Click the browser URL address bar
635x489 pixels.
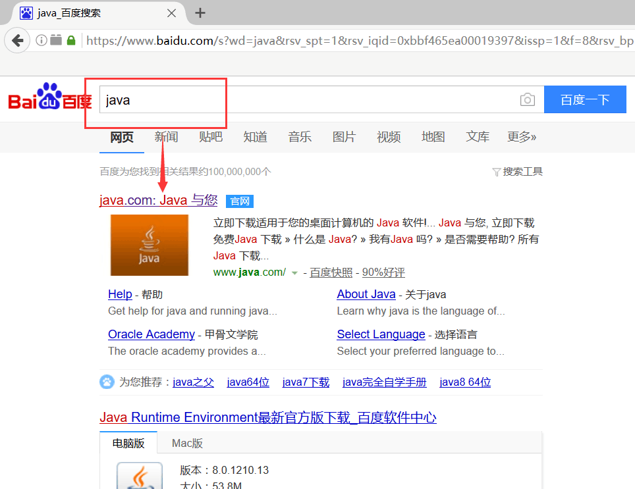pos(358,40)
